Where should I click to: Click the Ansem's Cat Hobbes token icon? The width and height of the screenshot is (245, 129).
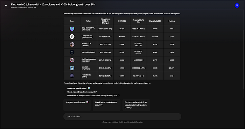(x=72, y=44)
